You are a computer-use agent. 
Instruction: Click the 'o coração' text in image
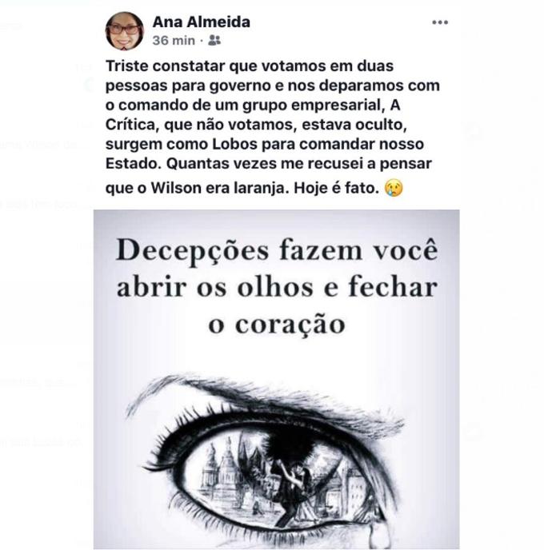tap(277, 325)
